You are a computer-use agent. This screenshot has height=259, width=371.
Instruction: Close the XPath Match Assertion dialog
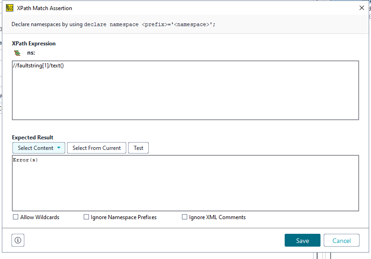point(361,8)
